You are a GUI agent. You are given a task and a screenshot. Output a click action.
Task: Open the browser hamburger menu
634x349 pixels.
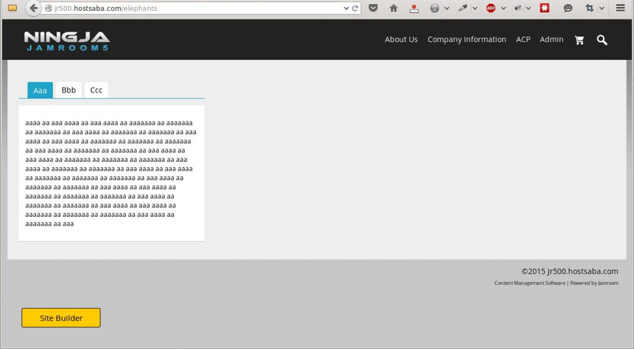tap(620, 8)
